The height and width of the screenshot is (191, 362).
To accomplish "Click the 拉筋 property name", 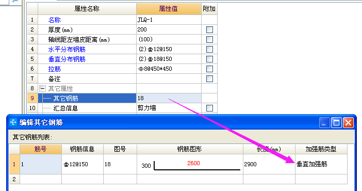I will [x=54, y=69].
